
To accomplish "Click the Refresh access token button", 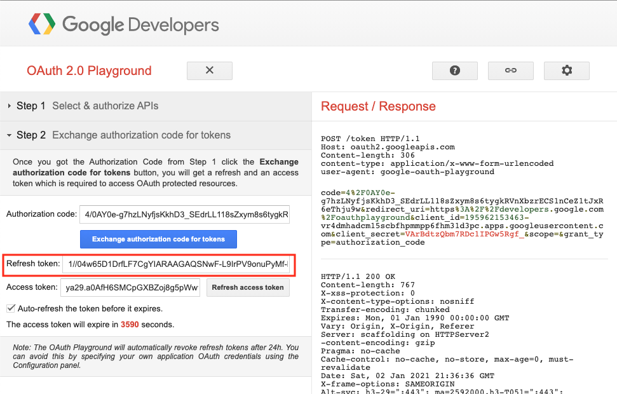I will (x=248, y=288).
